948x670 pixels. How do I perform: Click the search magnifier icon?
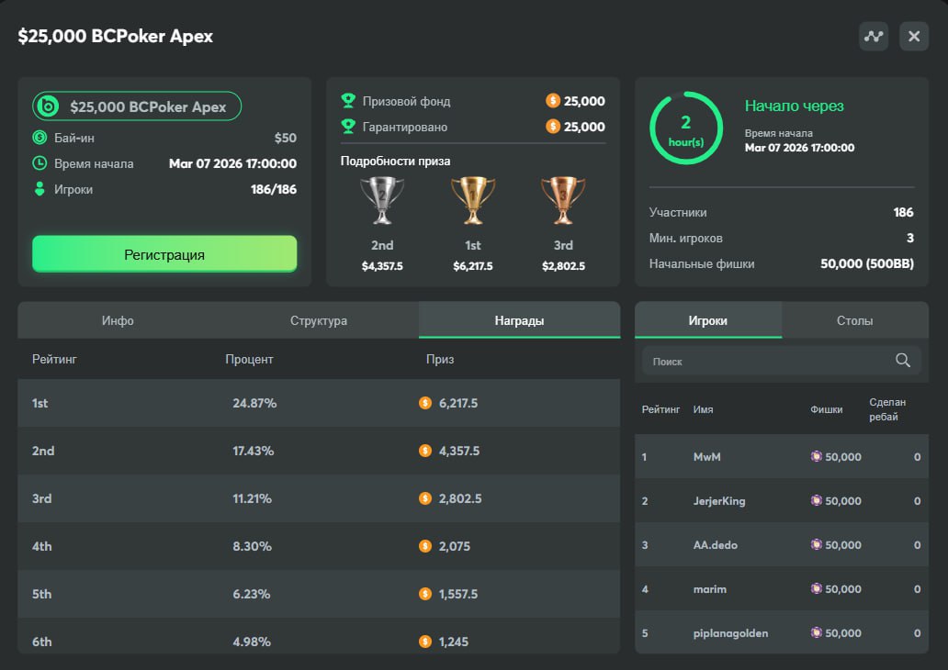click(903, 361)
